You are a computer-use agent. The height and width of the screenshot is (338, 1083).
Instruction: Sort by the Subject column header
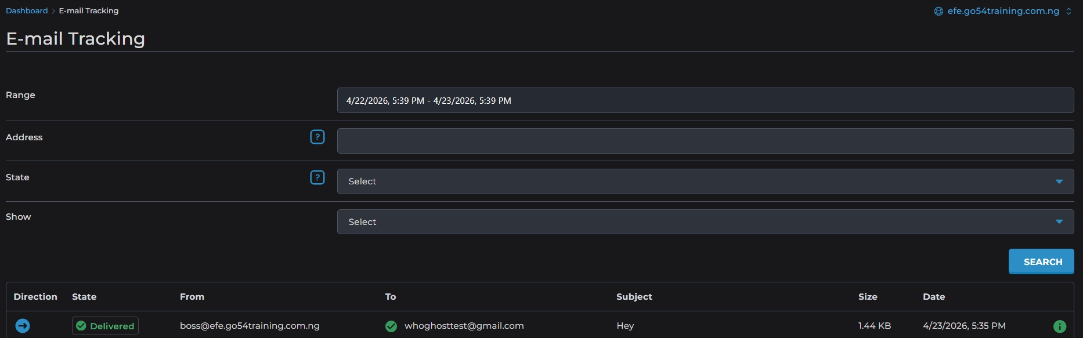tap(634, 297)
